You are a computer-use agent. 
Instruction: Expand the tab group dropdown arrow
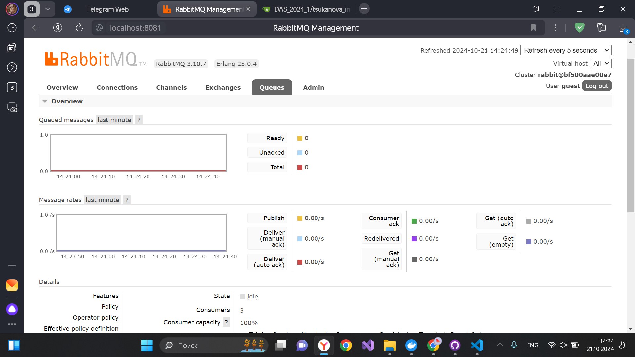click(48, 9)
